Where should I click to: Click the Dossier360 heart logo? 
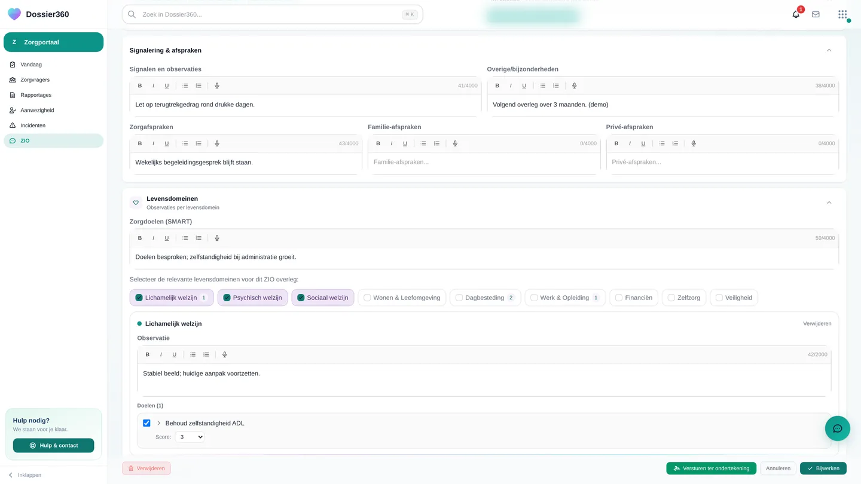[14, 14]
